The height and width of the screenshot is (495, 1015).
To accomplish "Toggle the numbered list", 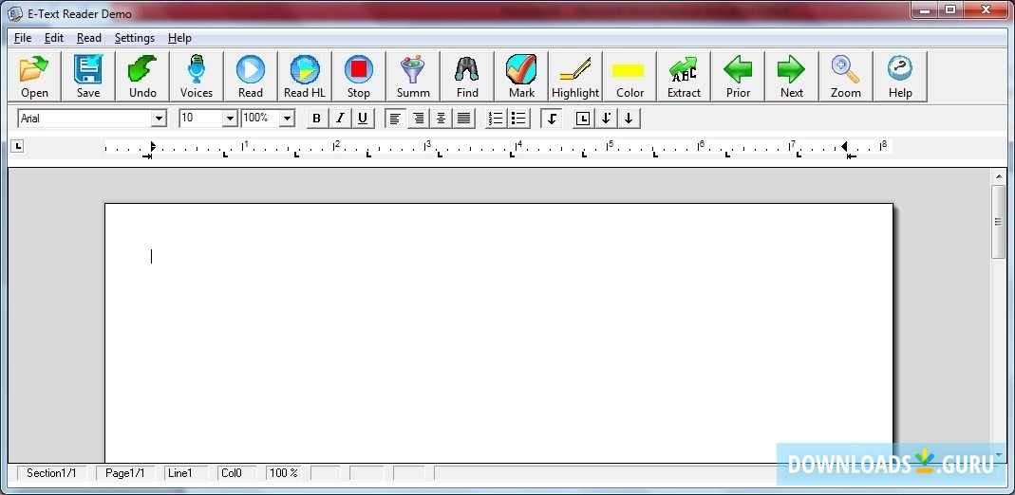I will point(496,119).
